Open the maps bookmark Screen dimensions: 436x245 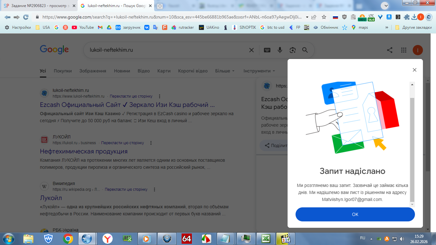click(360, 27)
